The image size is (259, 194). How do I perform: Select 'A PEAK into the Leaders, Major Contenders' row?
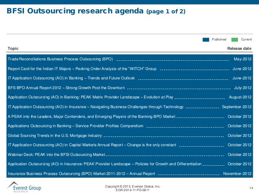(x=129, y=116)
